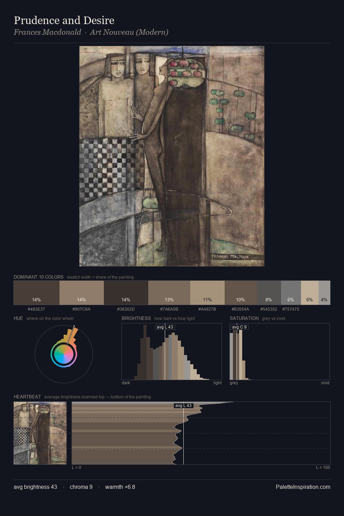The width and height of the screenshot is (344, 516).
Task: Click the hex label '#A4927B'
Action: (207, 309)
